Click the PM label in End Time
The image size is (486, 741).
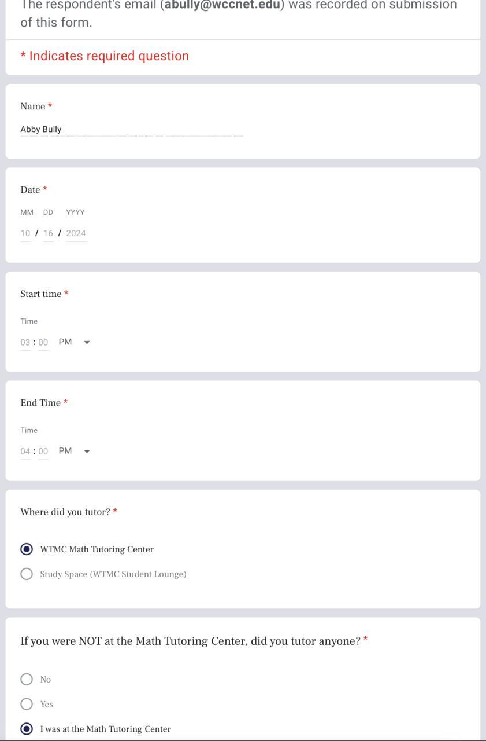click(x=65, y=451)
